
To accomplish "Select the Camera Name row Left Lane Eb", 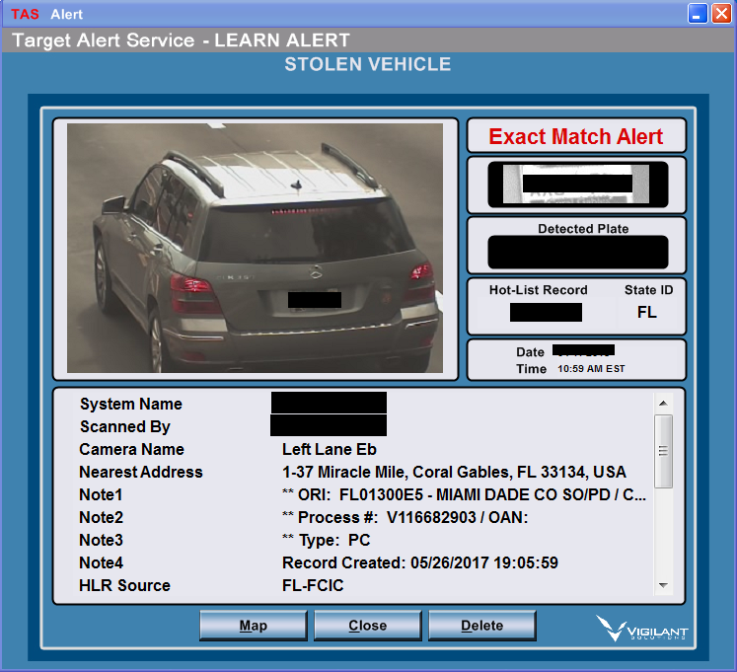I will tap(330, 450).
